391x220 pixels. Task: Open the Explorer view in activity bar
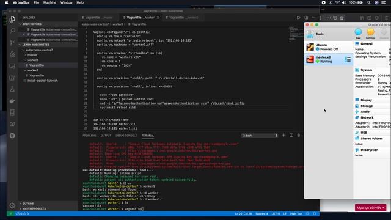coord(12,20)
